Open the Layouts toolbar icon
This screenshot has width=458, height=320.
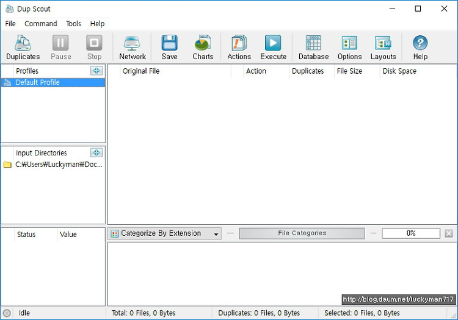coord(383,47)
